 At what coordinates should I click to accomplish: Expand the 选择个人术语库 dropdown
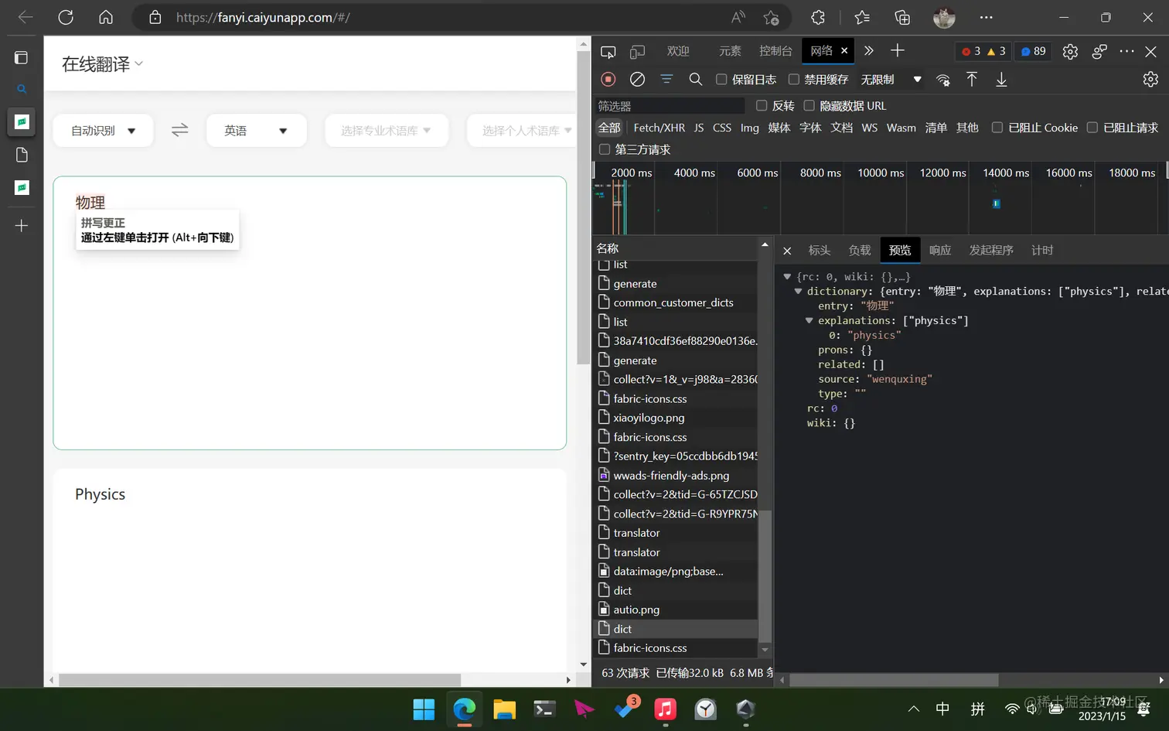pos(521,131)
